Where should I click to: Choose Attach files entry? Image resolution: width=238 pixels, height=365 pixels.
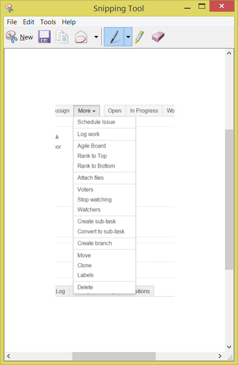[104, 178]
